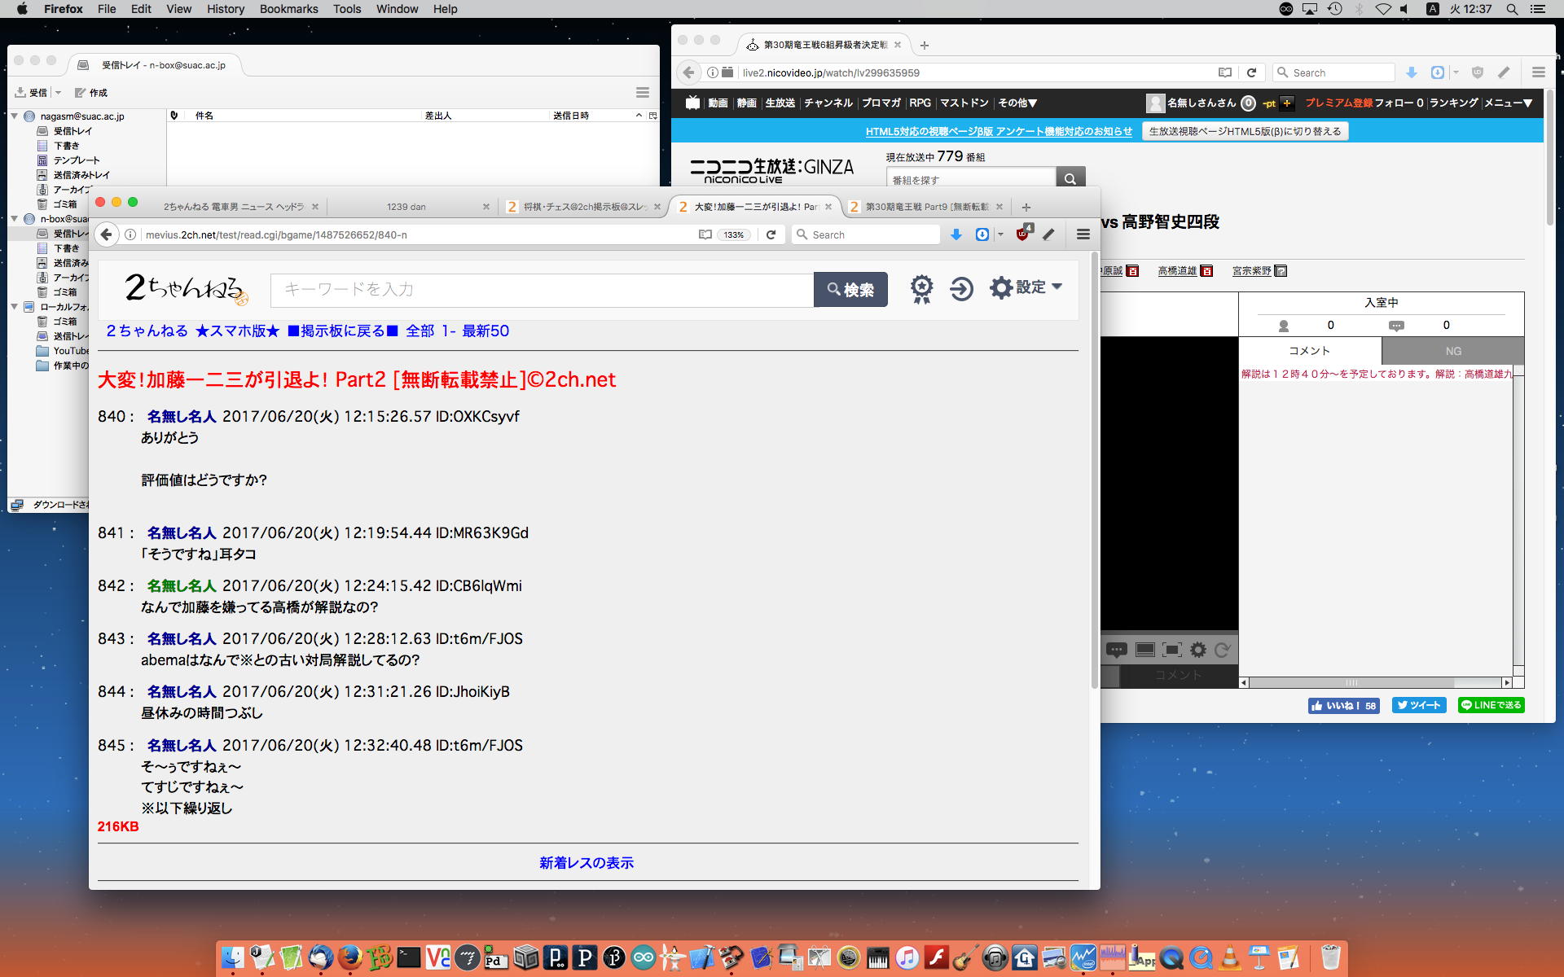The image size is (1564, 977).
Task: Collapse the nagasm@suac.ac.jp account tree
Action: (15, 116)
